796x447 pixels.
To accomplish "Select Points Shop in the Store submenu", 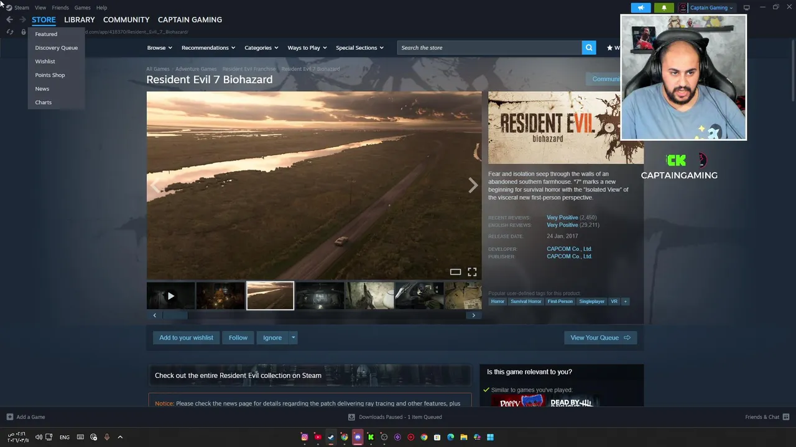I will (x=50, y=75).
